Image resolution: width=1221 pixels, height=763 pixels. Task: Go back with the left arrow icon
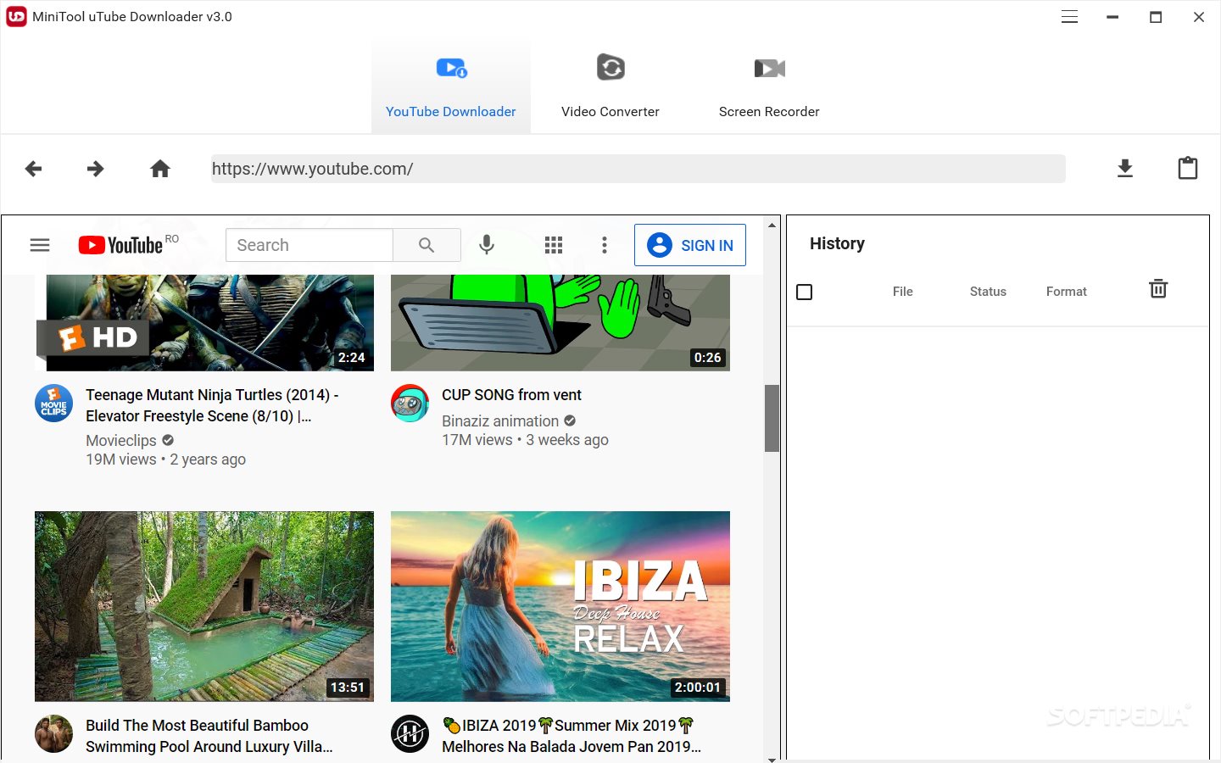(x=34, y=169)
